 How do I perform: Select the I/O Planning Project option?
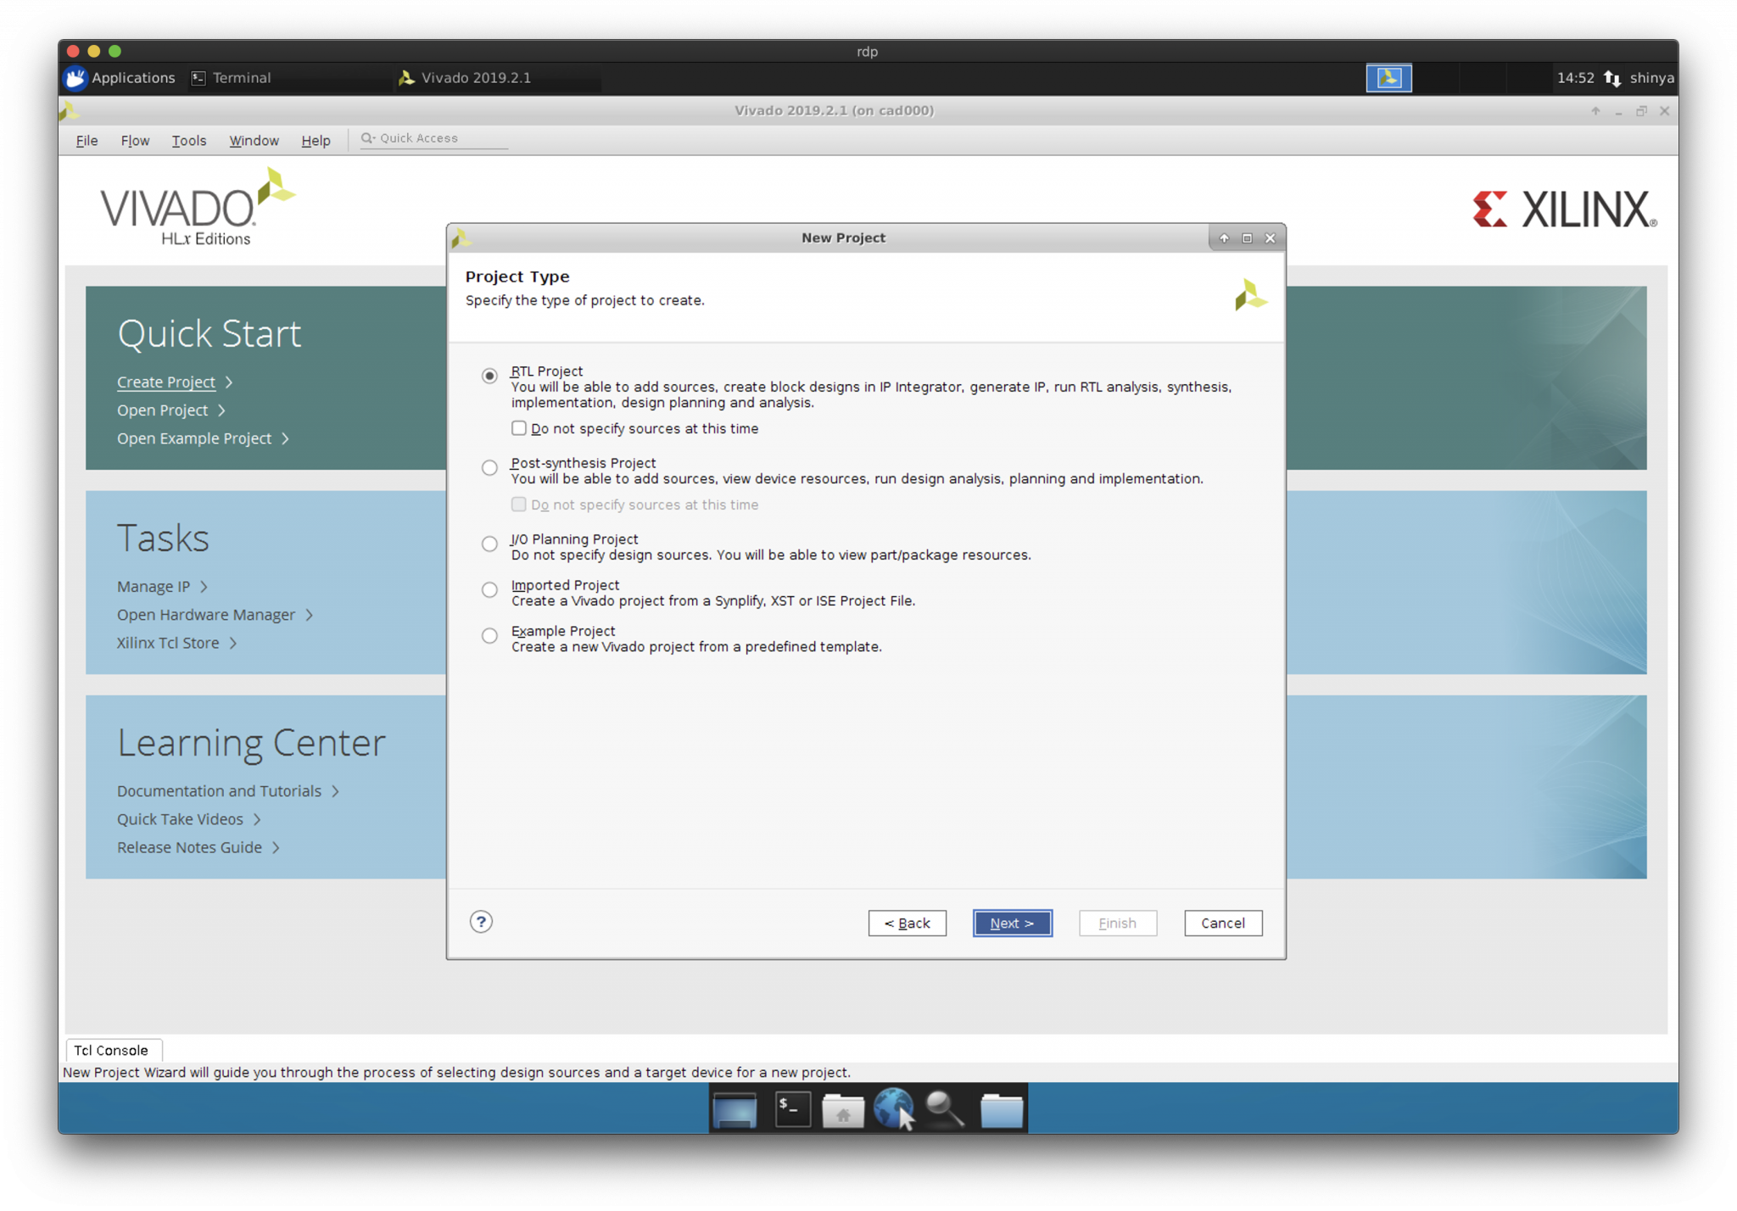coord(489,544)
